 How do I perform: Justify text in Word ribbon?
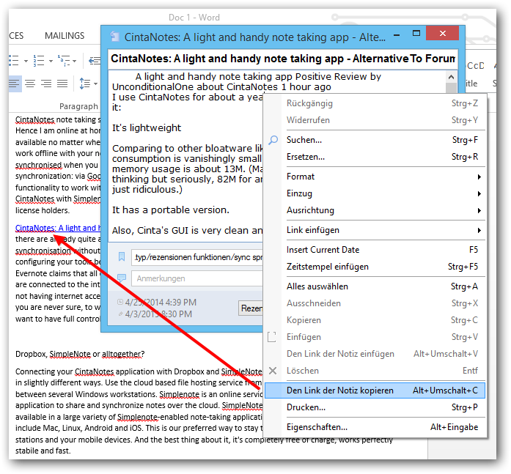click(x=62, y=84)
